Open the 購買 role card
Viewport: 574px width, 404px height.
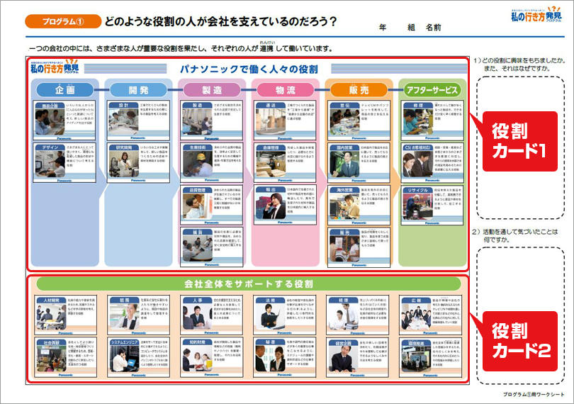[212, 247]
